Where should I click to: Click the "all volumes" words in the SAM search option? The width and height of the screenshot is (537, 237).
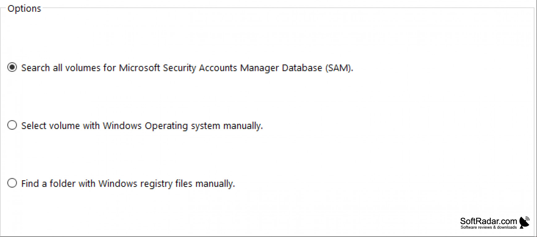pyautogui.click(x=77, y=68)
